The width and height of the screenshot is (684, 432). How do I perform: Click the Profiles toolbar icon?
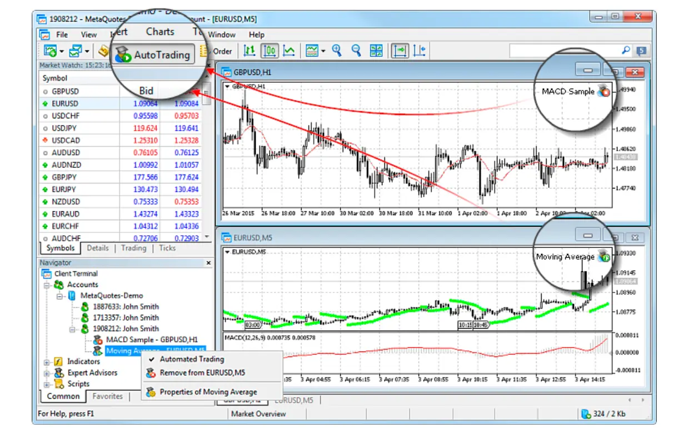tap(76, 51)
